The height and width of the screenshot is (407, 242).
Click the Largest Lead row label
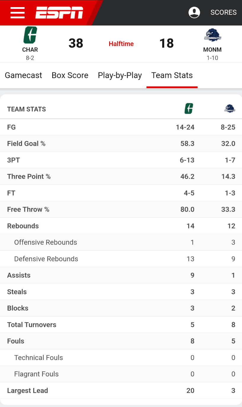(x=28, y=390)
